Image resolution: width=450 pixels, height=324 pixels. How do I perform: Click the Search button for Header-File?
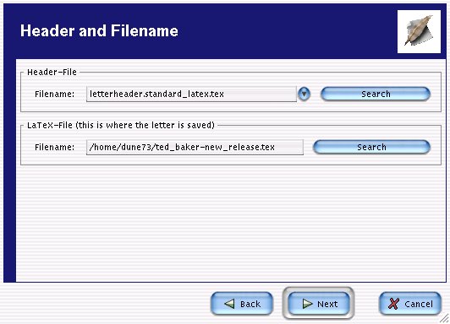coord(376,94)
